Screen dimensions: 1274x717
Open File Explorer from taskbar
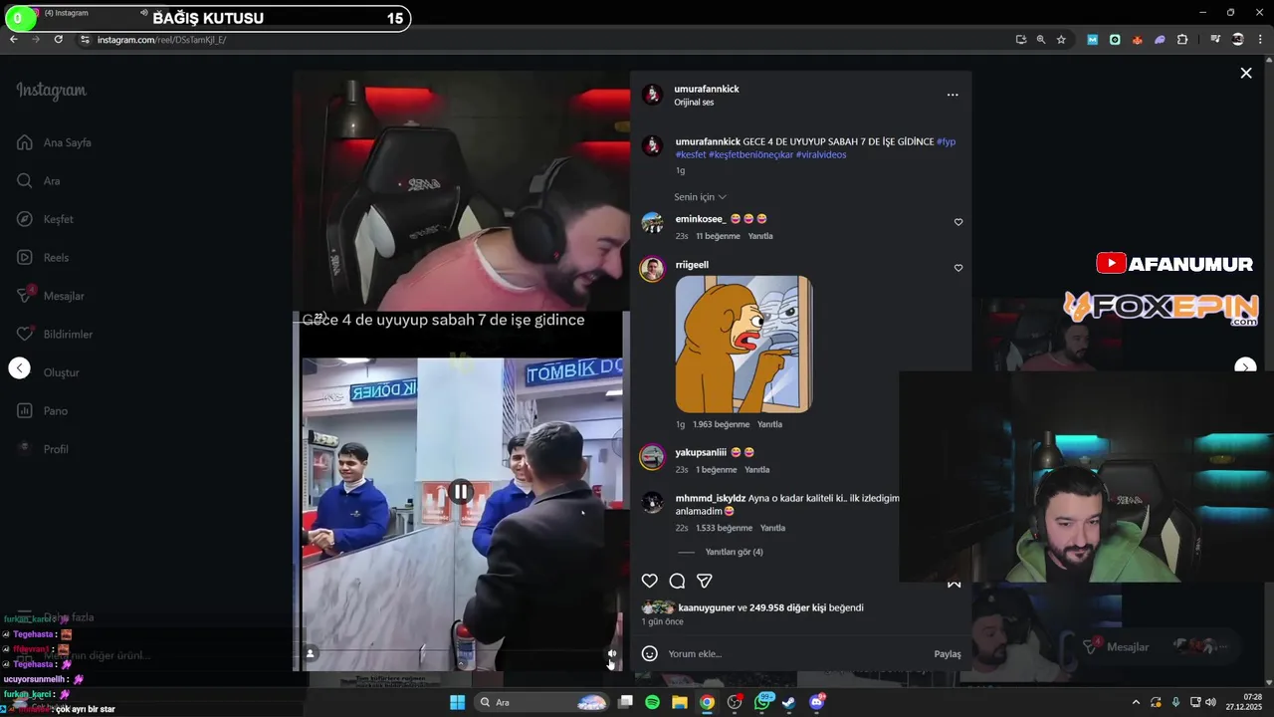[x=679, y=702]
